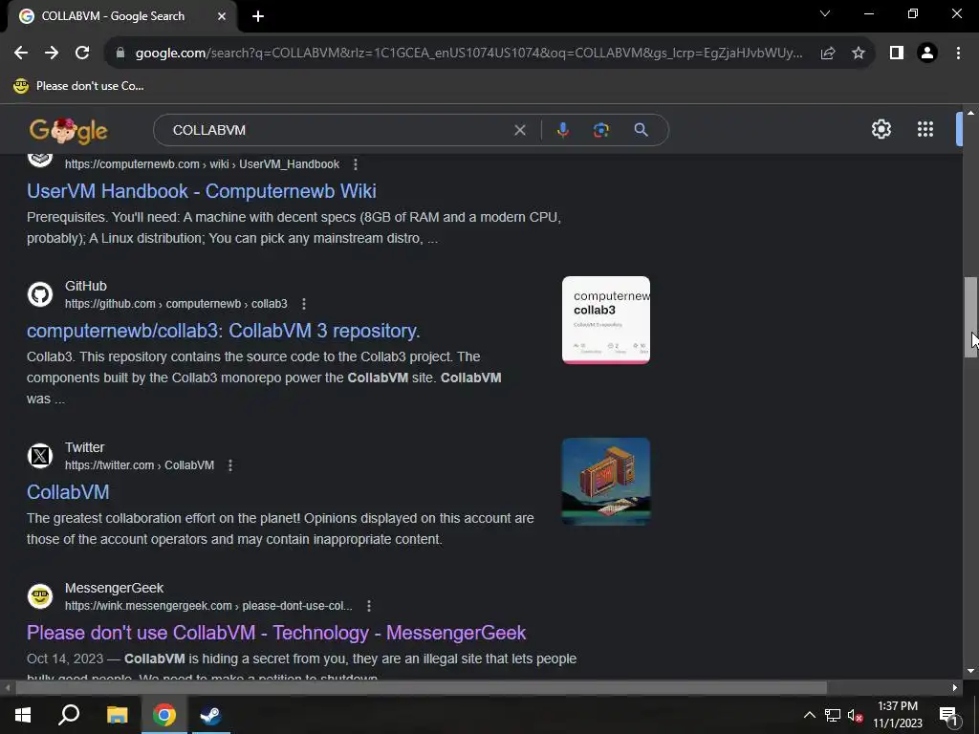
Task: Open the 'Please don't use Co...' bookmark
Action: click(x=78, y=86)
